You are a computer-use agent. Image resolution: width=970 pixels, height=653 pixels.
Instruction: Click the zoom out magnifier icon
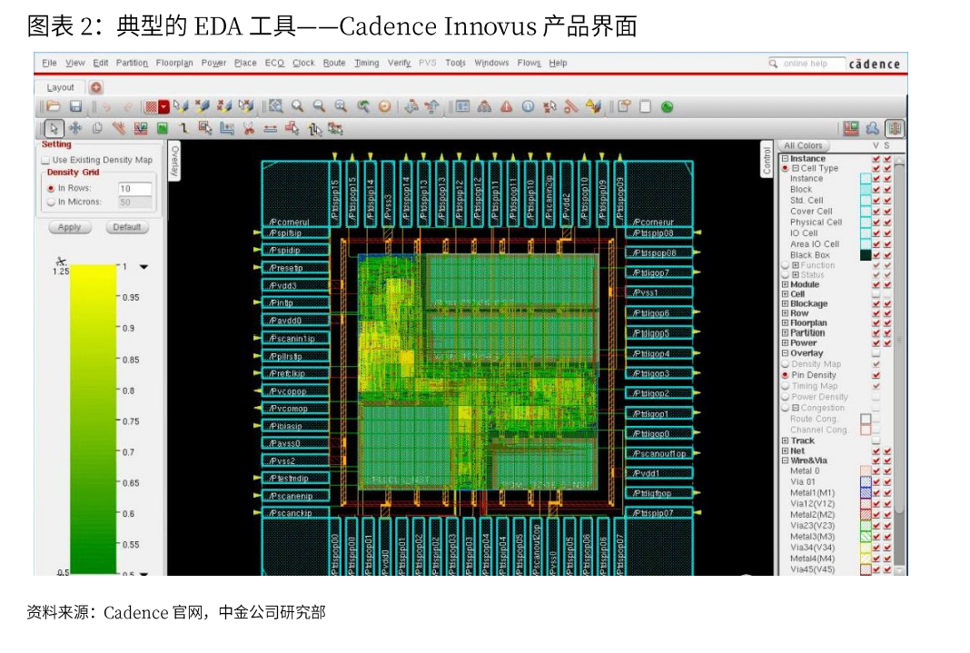coord(319,106)
